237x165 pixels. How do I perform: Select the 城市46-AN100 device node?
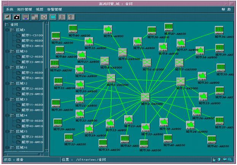[73, 29]
